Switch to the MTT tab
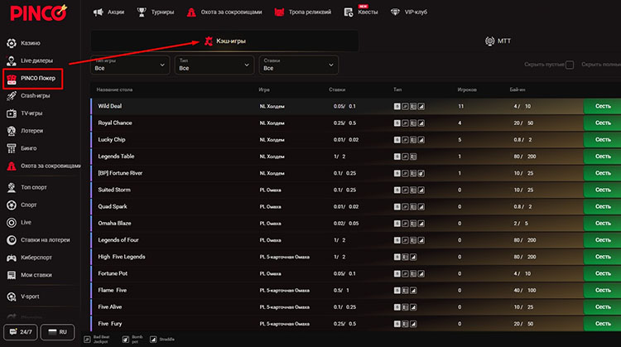Viewport: 621px width, 347px height. pyautogui.click(x=498, y=41)
